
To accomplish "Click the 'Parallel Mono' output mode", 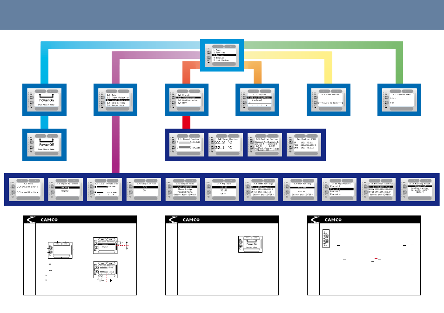I will [185, 192].
